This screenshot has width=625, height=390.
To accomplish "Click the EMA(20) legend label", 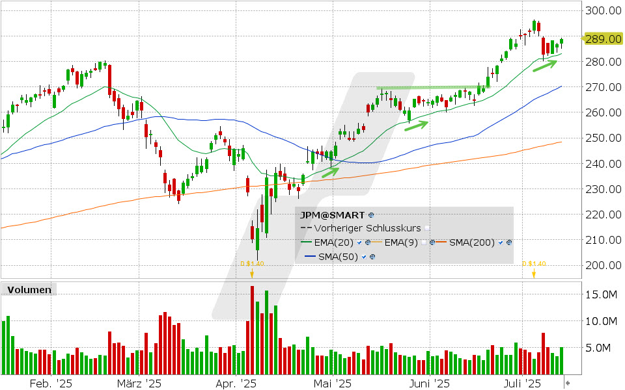I will [333, 242].
